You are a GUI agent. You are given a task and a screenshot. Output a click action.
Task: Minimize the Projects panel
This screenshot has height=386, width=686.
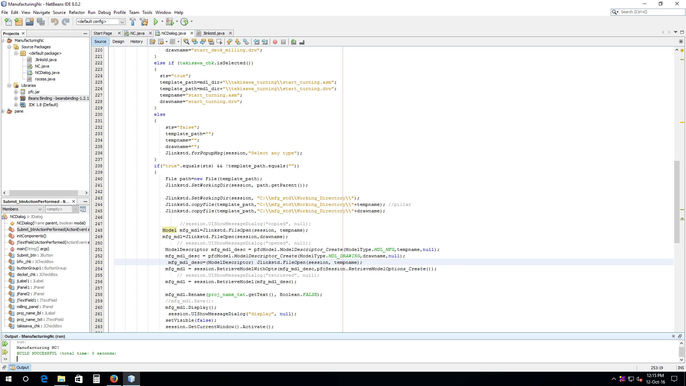[x=85, y=34]
